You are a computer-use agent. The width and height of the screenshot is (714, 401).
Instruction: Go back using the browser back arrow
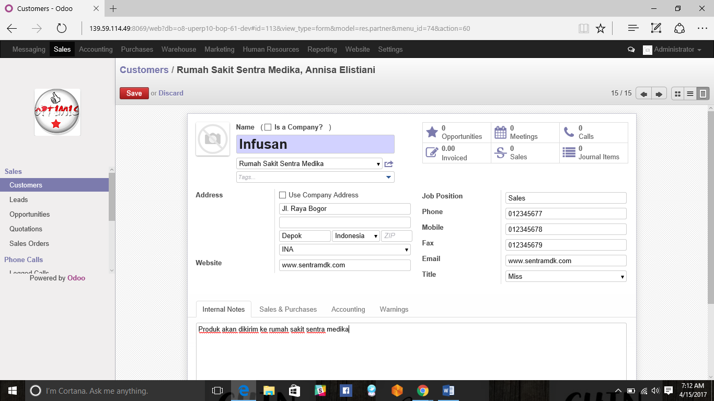pos(12,29)
